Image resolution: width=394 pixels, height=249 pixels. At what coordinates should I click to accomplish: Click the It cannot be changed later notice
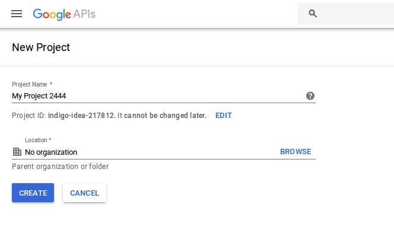click(162, 116)
